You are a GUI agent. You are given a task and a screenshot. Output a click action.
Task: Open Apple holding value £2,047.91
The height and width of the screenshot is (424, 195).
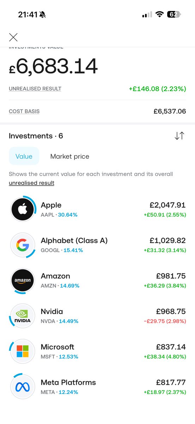coord(167,205)
